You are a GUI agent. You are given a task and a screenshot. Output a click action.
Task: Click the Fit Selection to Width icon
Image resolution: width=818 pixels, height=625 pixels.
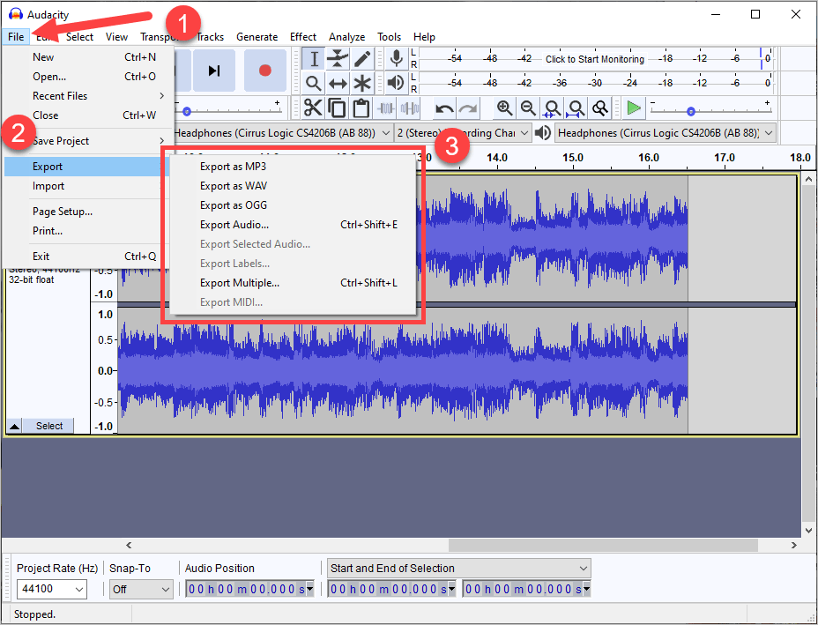click(x=552, y=108)
